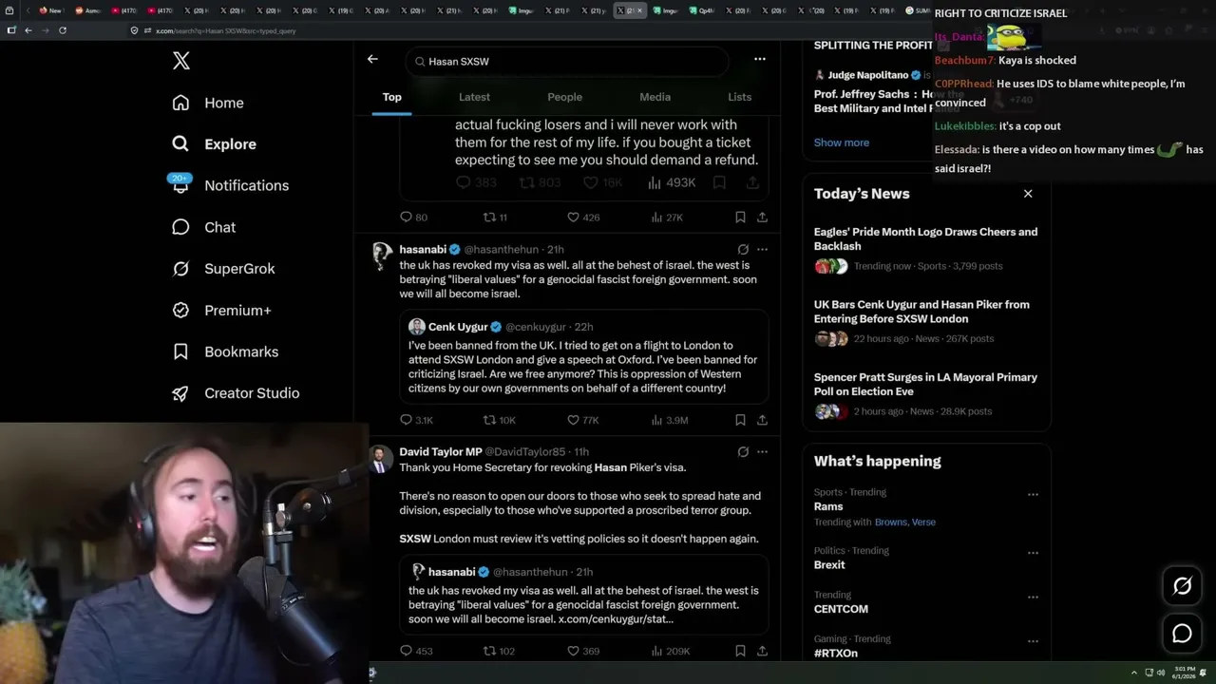Click the browser back button
Image resolution: width=1216 pixels, height=684 pixels.
tap(28, 30)
